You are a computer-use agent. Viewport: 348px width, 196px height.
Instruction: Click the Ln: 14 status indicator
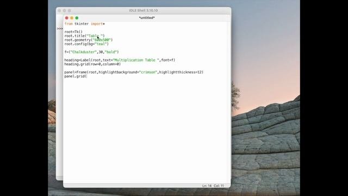(207, 186)
